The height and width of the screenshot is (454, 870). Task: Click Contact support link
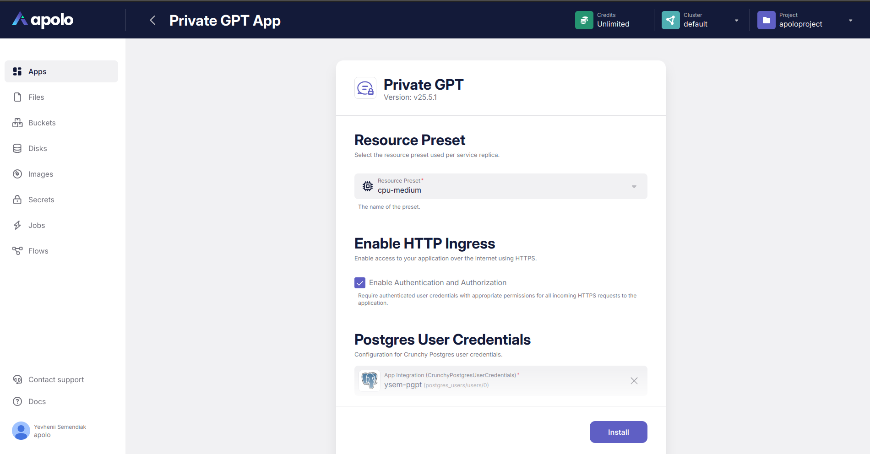(56, 379)
